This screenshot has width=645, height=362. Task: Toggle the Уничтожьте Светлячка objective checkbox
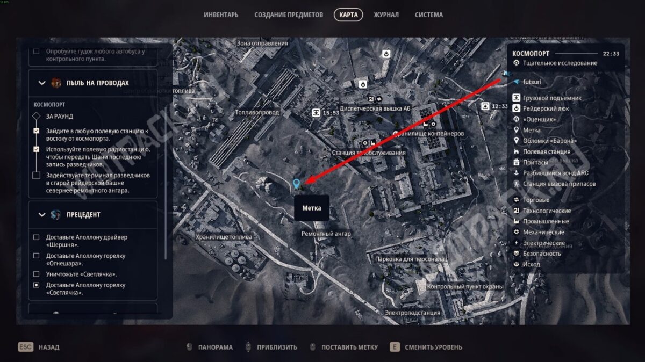(x=37, y=274)
